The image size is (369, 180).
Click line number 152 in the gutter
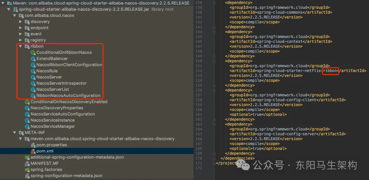pyautogui.click(x=199, y=71)
